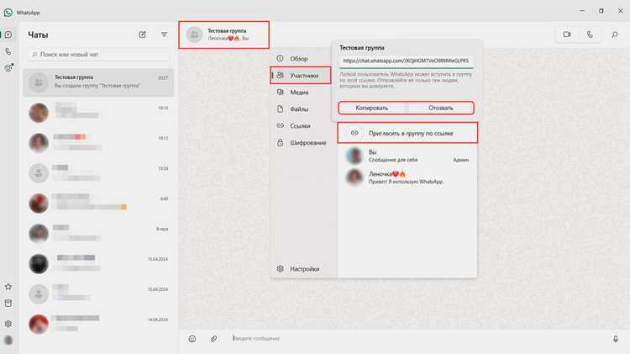Open the Calls section in left sidebar
The image size is (630, 354).
pos(8,51)
